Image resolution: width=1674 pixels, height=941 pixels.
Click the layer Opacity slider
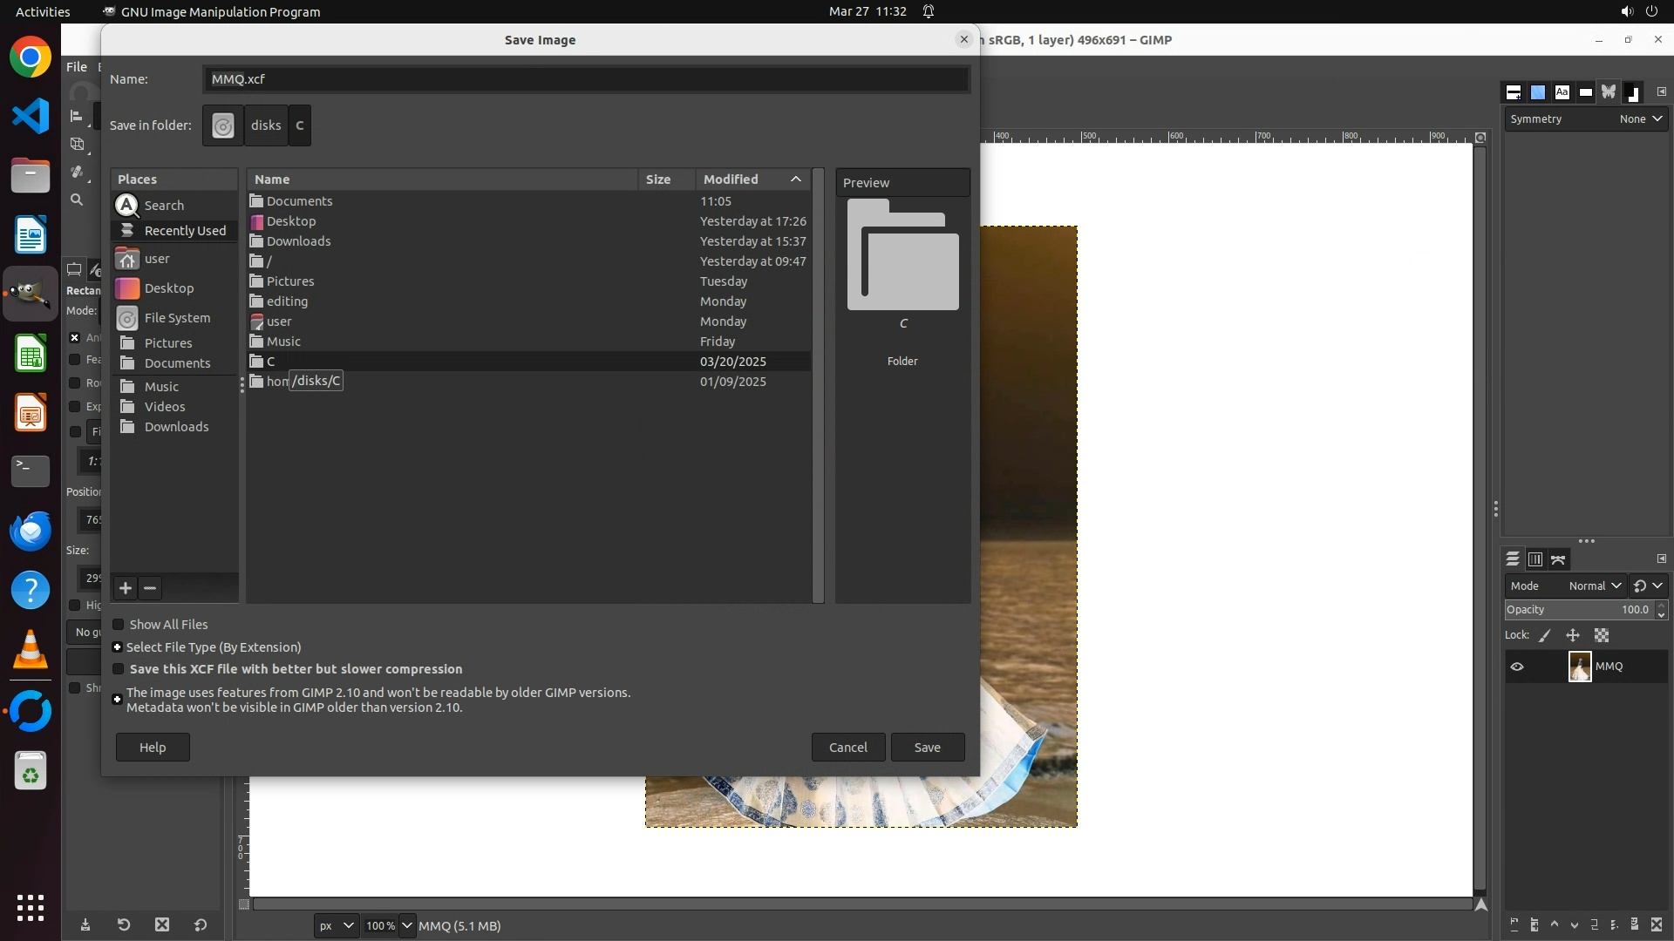1578,610
